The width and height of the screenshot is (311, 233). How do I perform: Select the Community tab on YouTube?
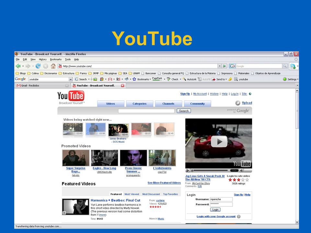[x=197, y=104]
